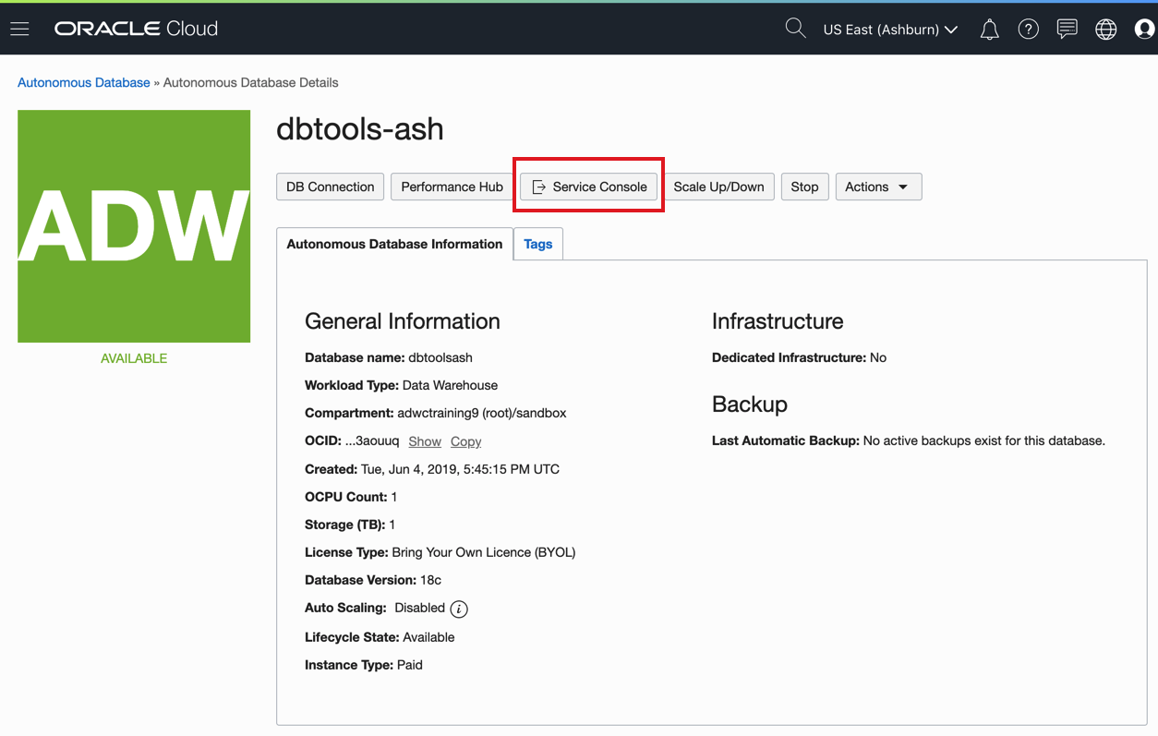Click the Workload Type Data Warehouse text
The width and height of the screenshot is (1158, 736).
tap(401, 385)
